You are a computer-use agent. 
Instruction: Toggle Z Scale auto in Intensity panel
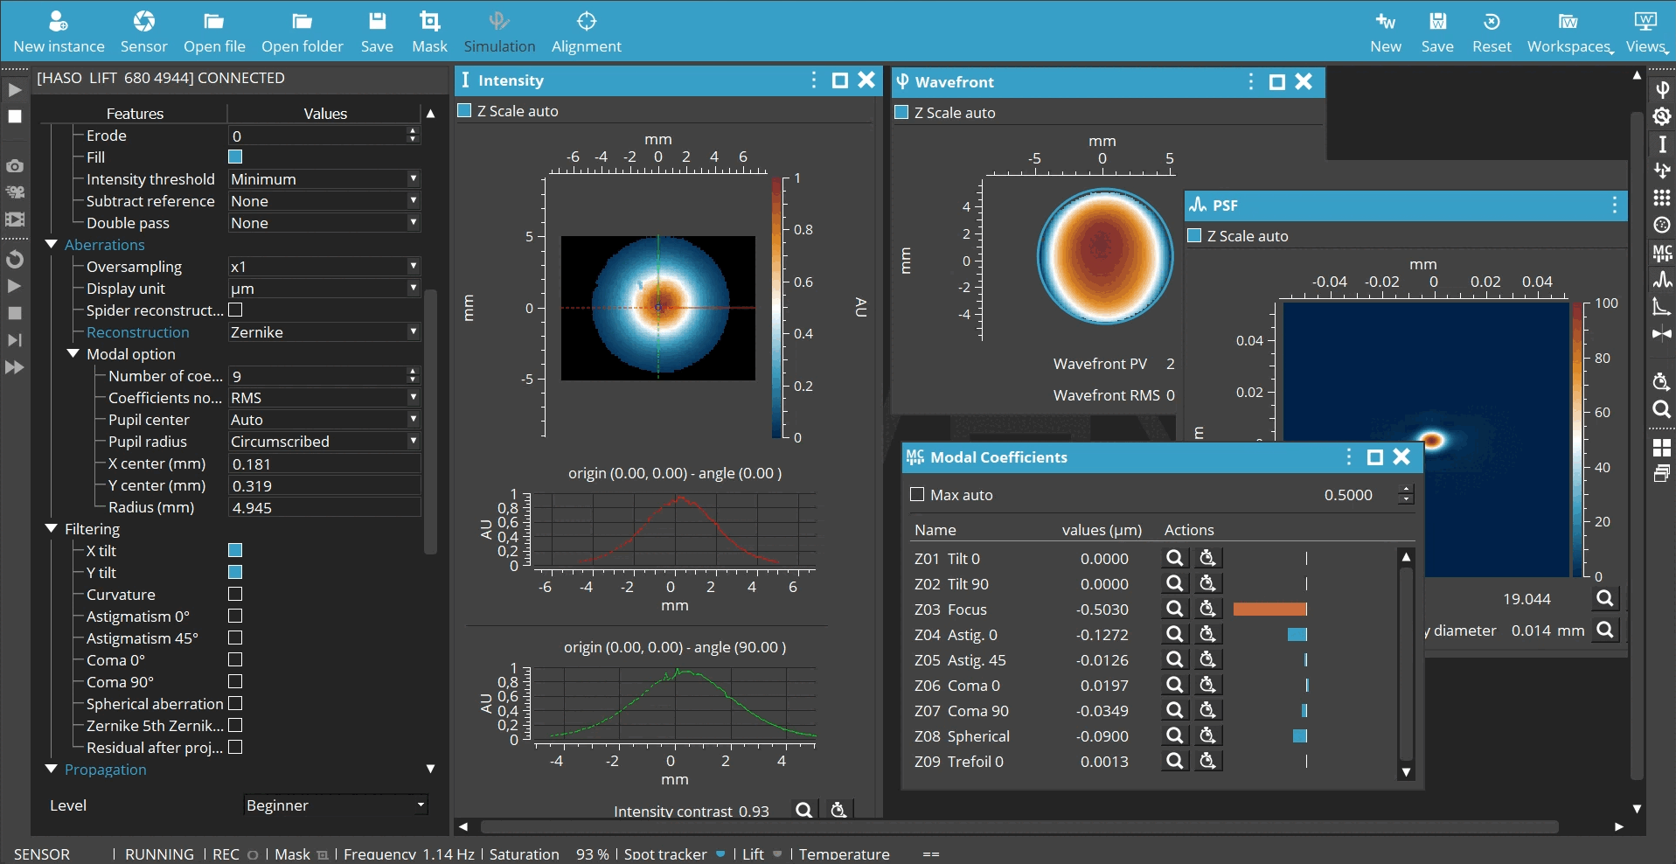click(465, 110)
